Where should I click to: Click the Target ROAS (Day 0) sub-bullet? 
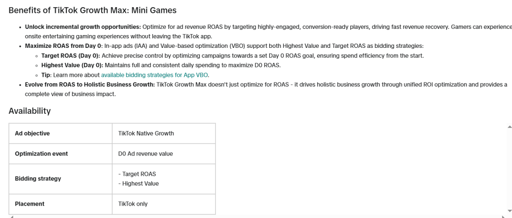[71, 55]
